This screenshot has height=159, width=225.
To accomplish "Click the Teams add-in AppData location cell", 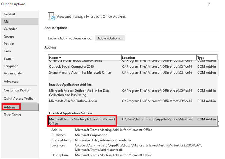I will [x=158, y=119].
